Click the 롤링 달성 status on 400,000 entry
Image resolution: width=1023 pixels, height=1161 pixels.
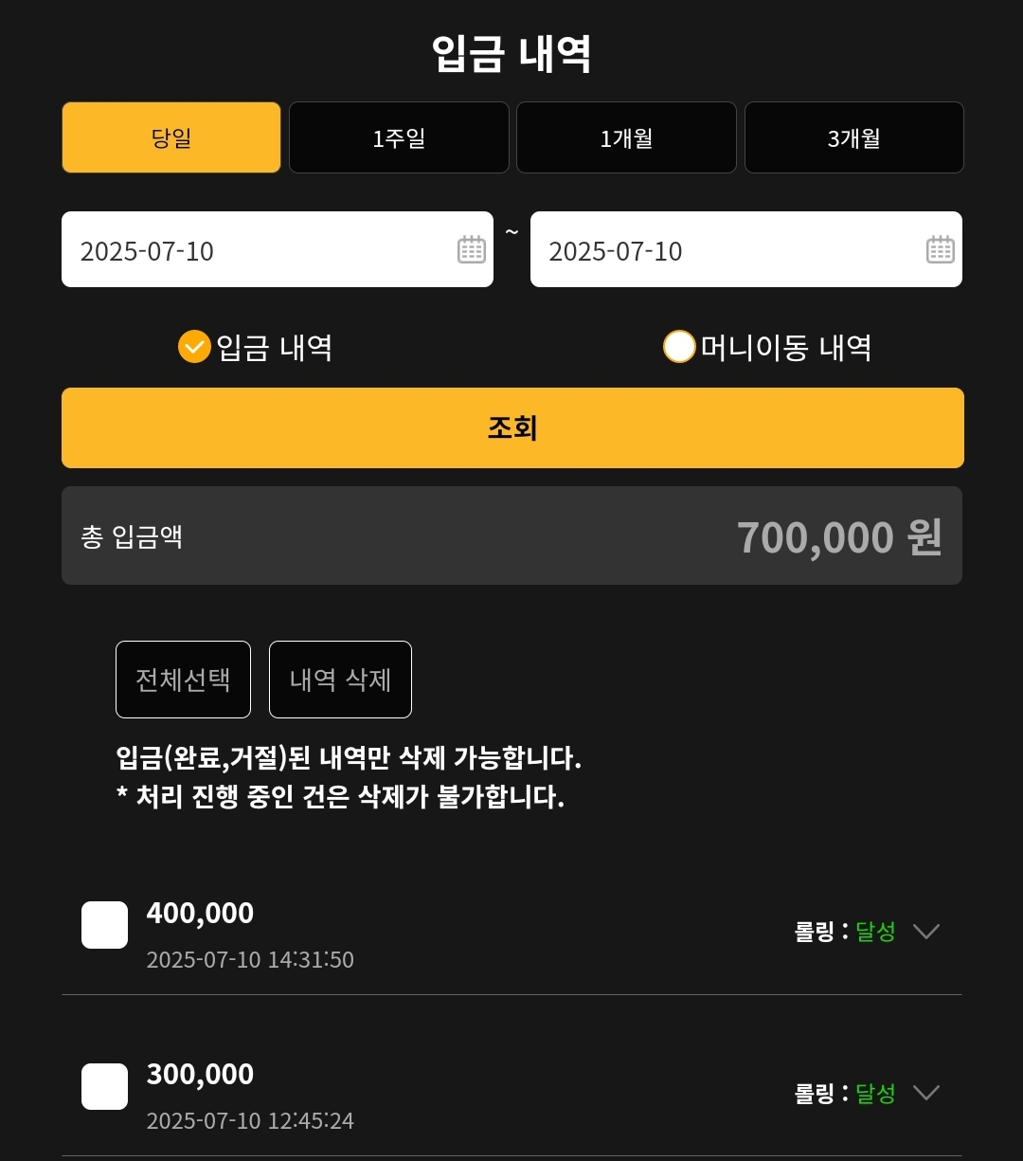pos(845,931)
